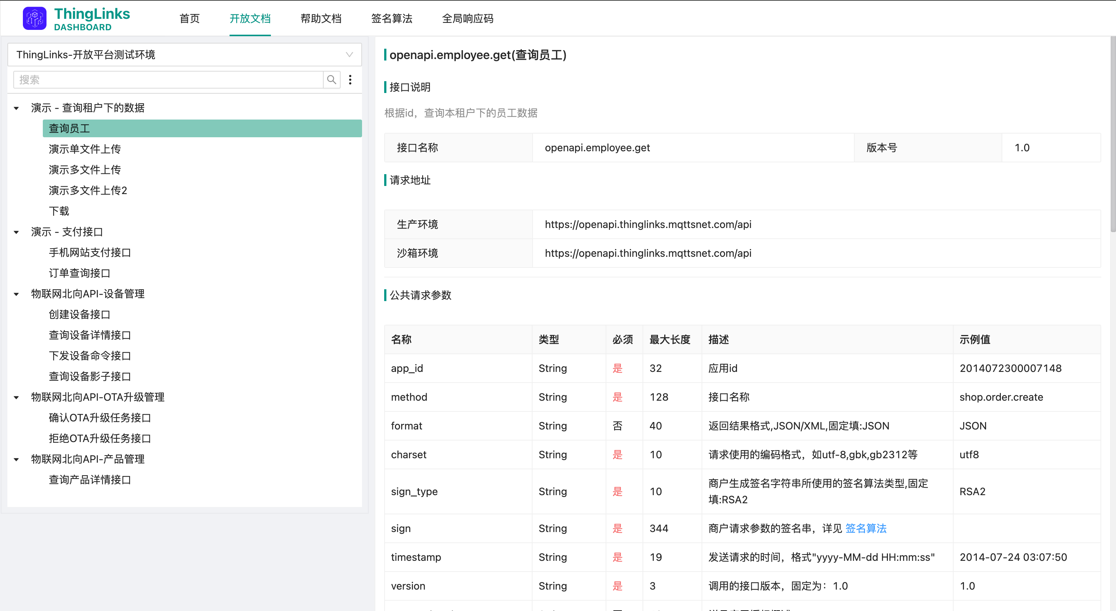1116x611 pixels.
Task: Open 查询设备影子接口 in the tree
Action: pyautogui.click(x=90, y=377)
